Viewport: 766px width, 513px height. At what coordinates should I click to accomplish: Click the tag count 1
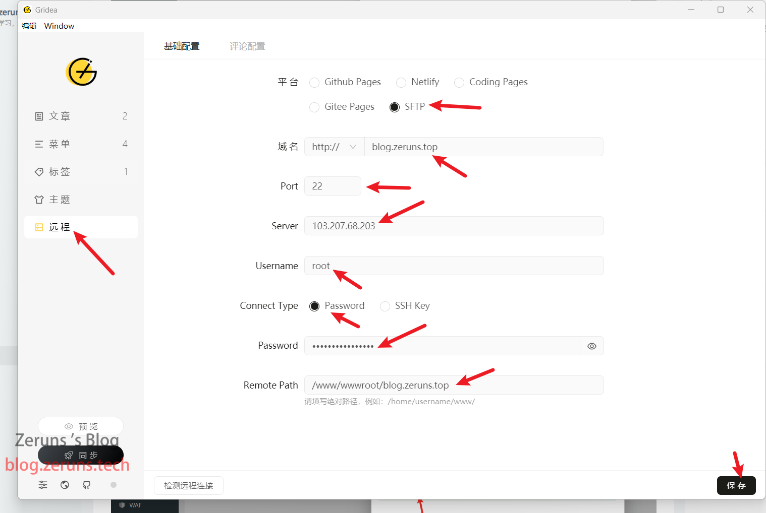click(126, 172)
